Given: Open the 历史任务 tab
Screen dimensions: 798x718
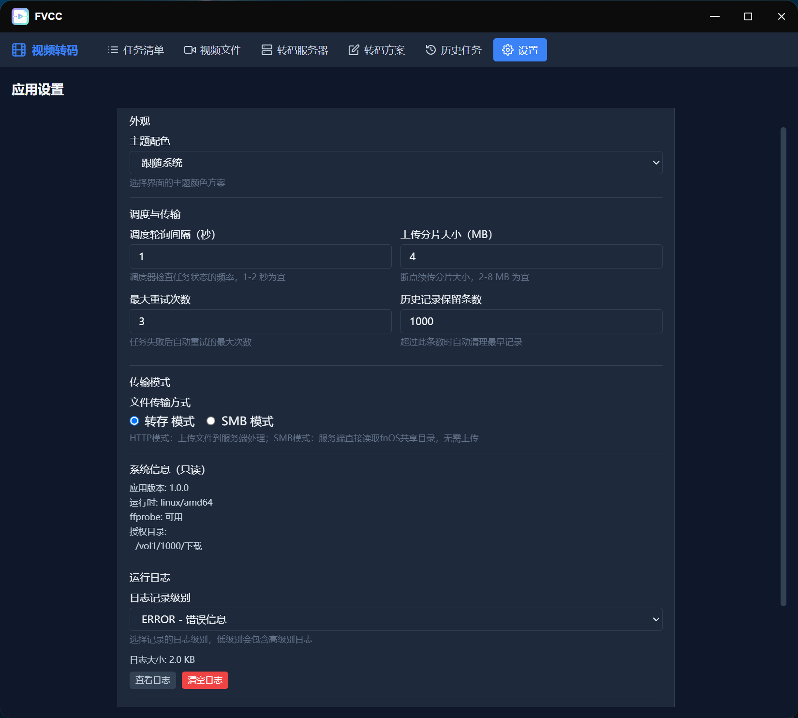Looking at the screenshot, I should click(x=454, y=50).
